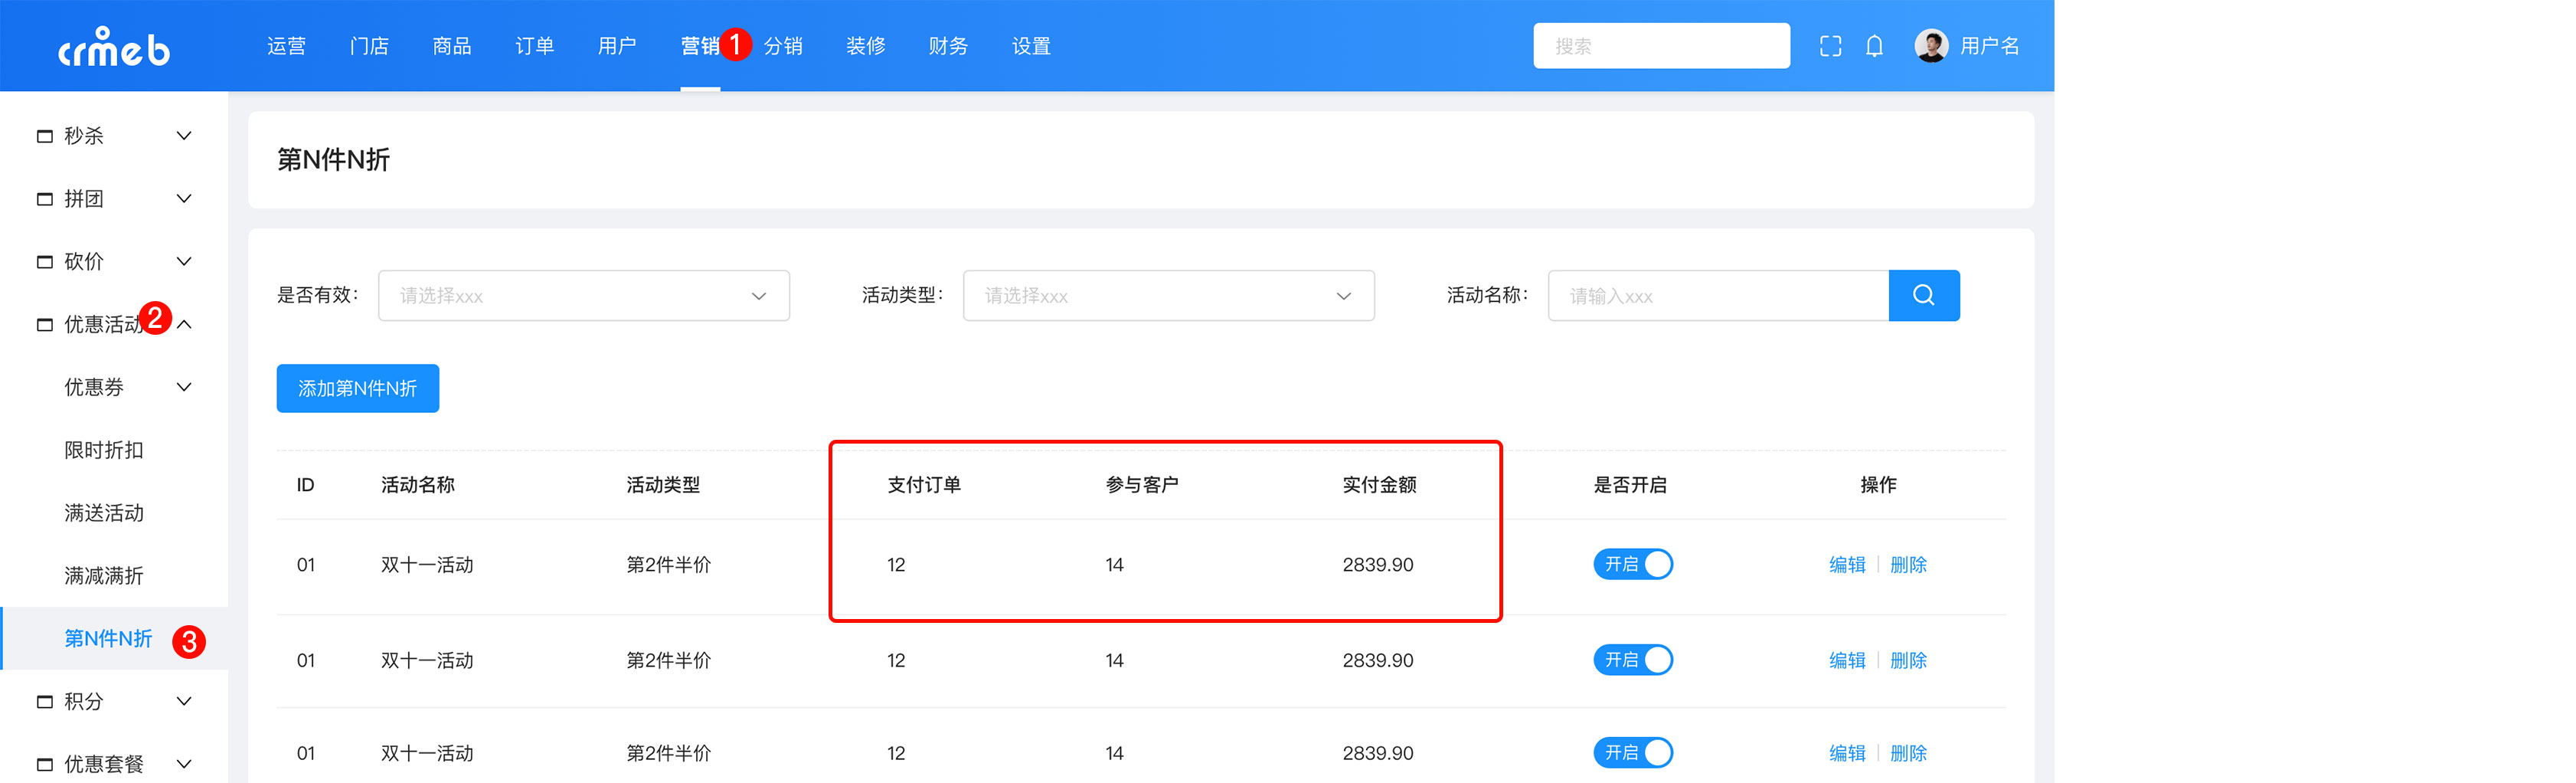Click the 积分 menu icon

click(x=45, y=702)
